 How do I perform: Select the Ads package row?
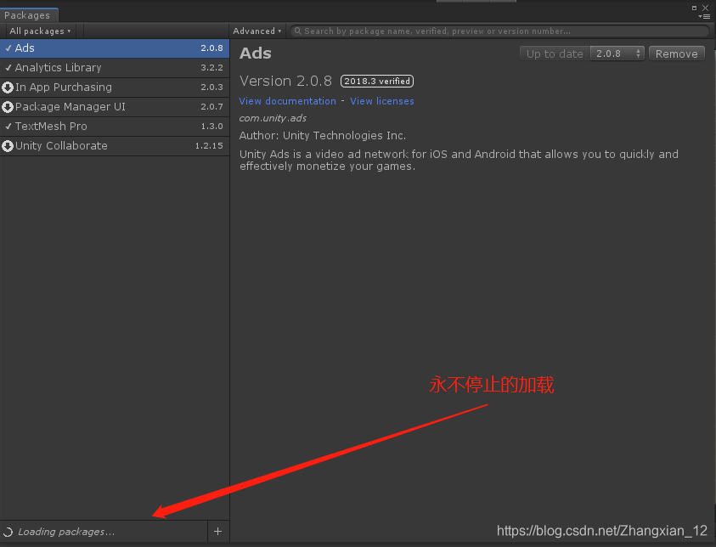[114, 48]
